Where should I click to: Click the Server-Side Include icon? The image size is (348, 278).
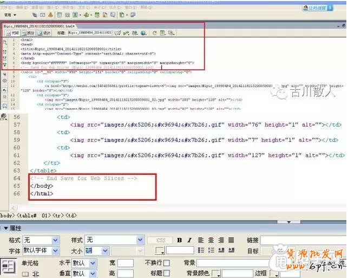click(105, 15)
